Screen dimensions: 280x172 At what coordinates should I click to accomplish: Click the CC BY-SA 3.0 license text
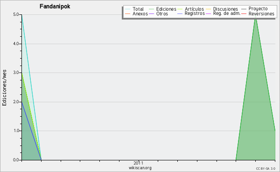266,169
